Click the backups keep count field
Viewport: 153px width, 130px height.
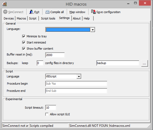tap(40, 63)
